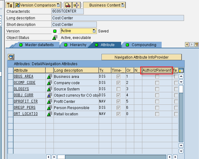This screenshot has width=199, height=159.
Task: Click the Long description column header
Action: 76,70
